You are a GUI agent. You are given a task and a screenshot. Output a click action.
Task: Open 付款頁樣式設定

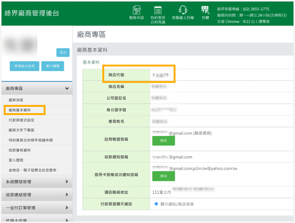[x=21, y=120]
